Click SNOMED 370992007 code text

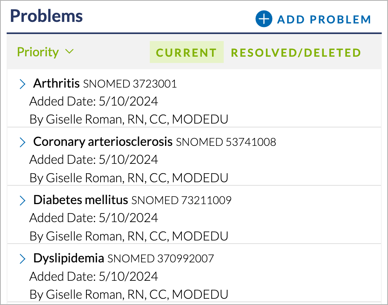tap(161, 259)
